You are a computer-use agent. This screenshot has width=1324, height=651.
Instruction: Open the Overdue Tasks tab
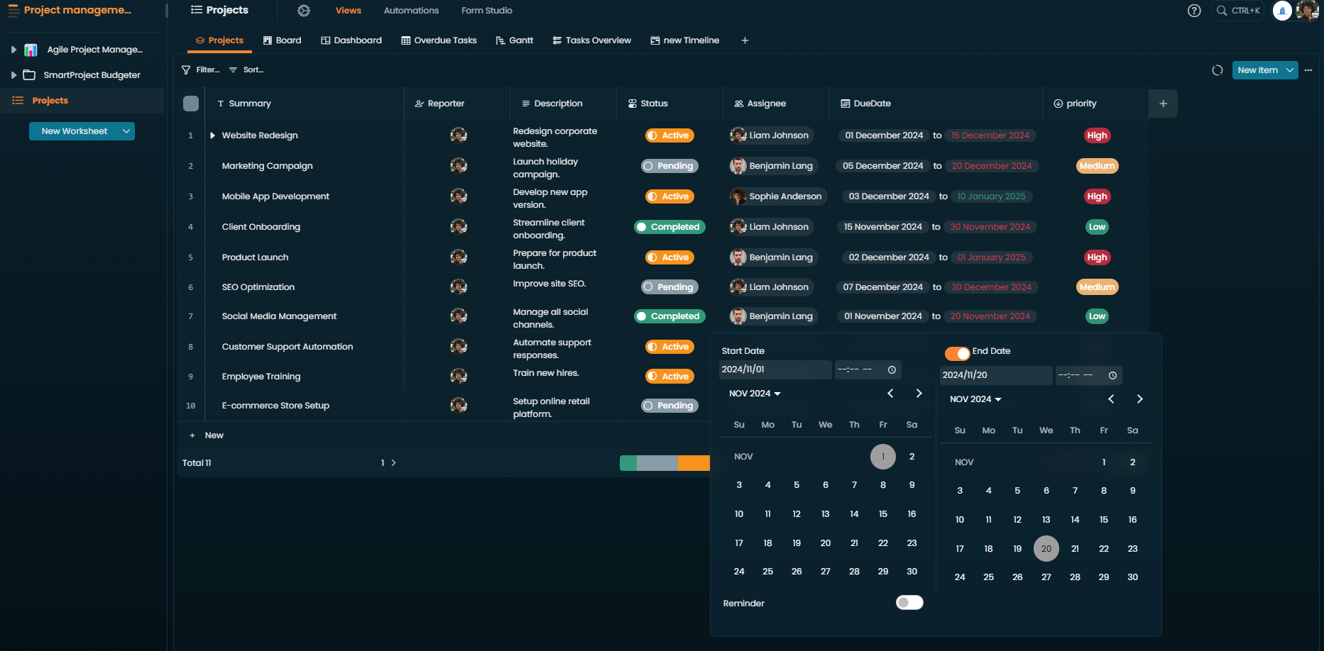[439, 40]
